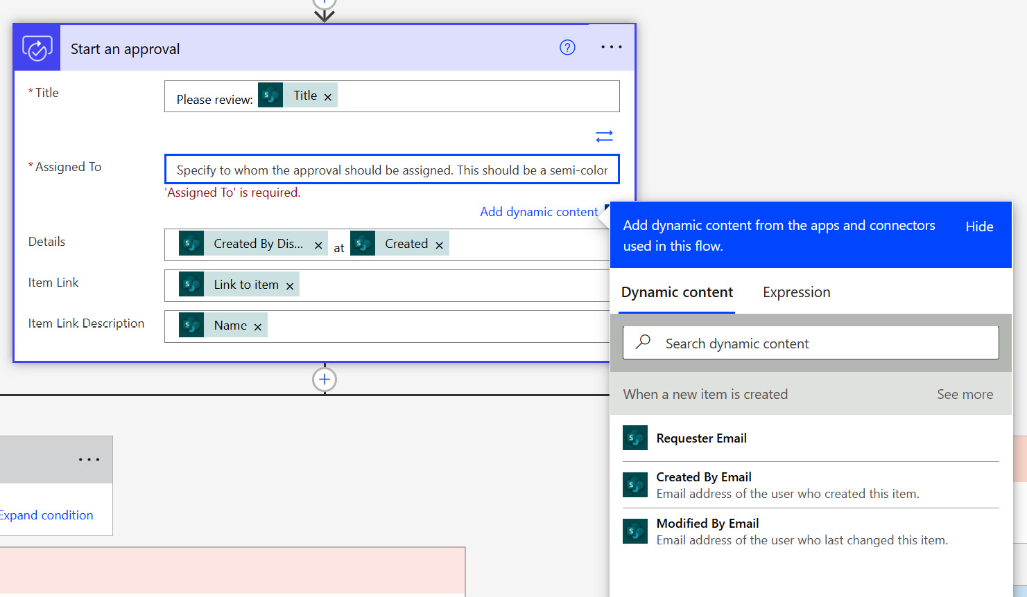Click the Start an approval action icon
Image resolution: width=1027 pixels, height=597 pixels.
click(37, 48)
